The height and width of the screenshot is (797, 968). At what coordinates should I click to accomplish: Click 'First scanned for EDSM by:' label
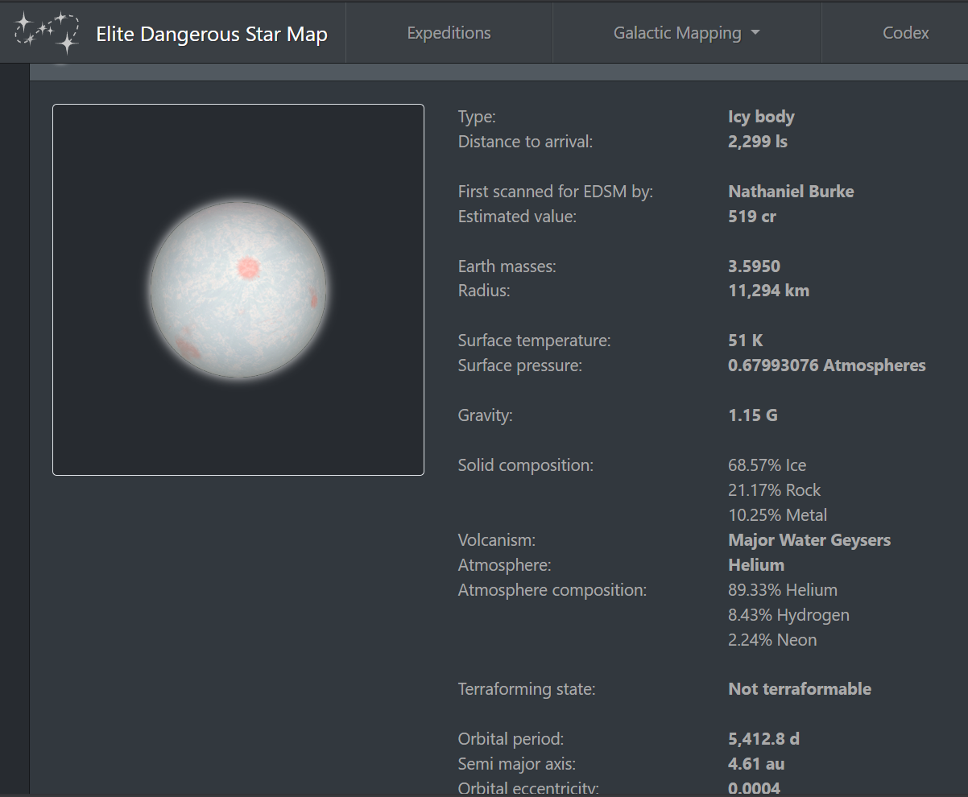pyautogui.click(x=556, y=192)
